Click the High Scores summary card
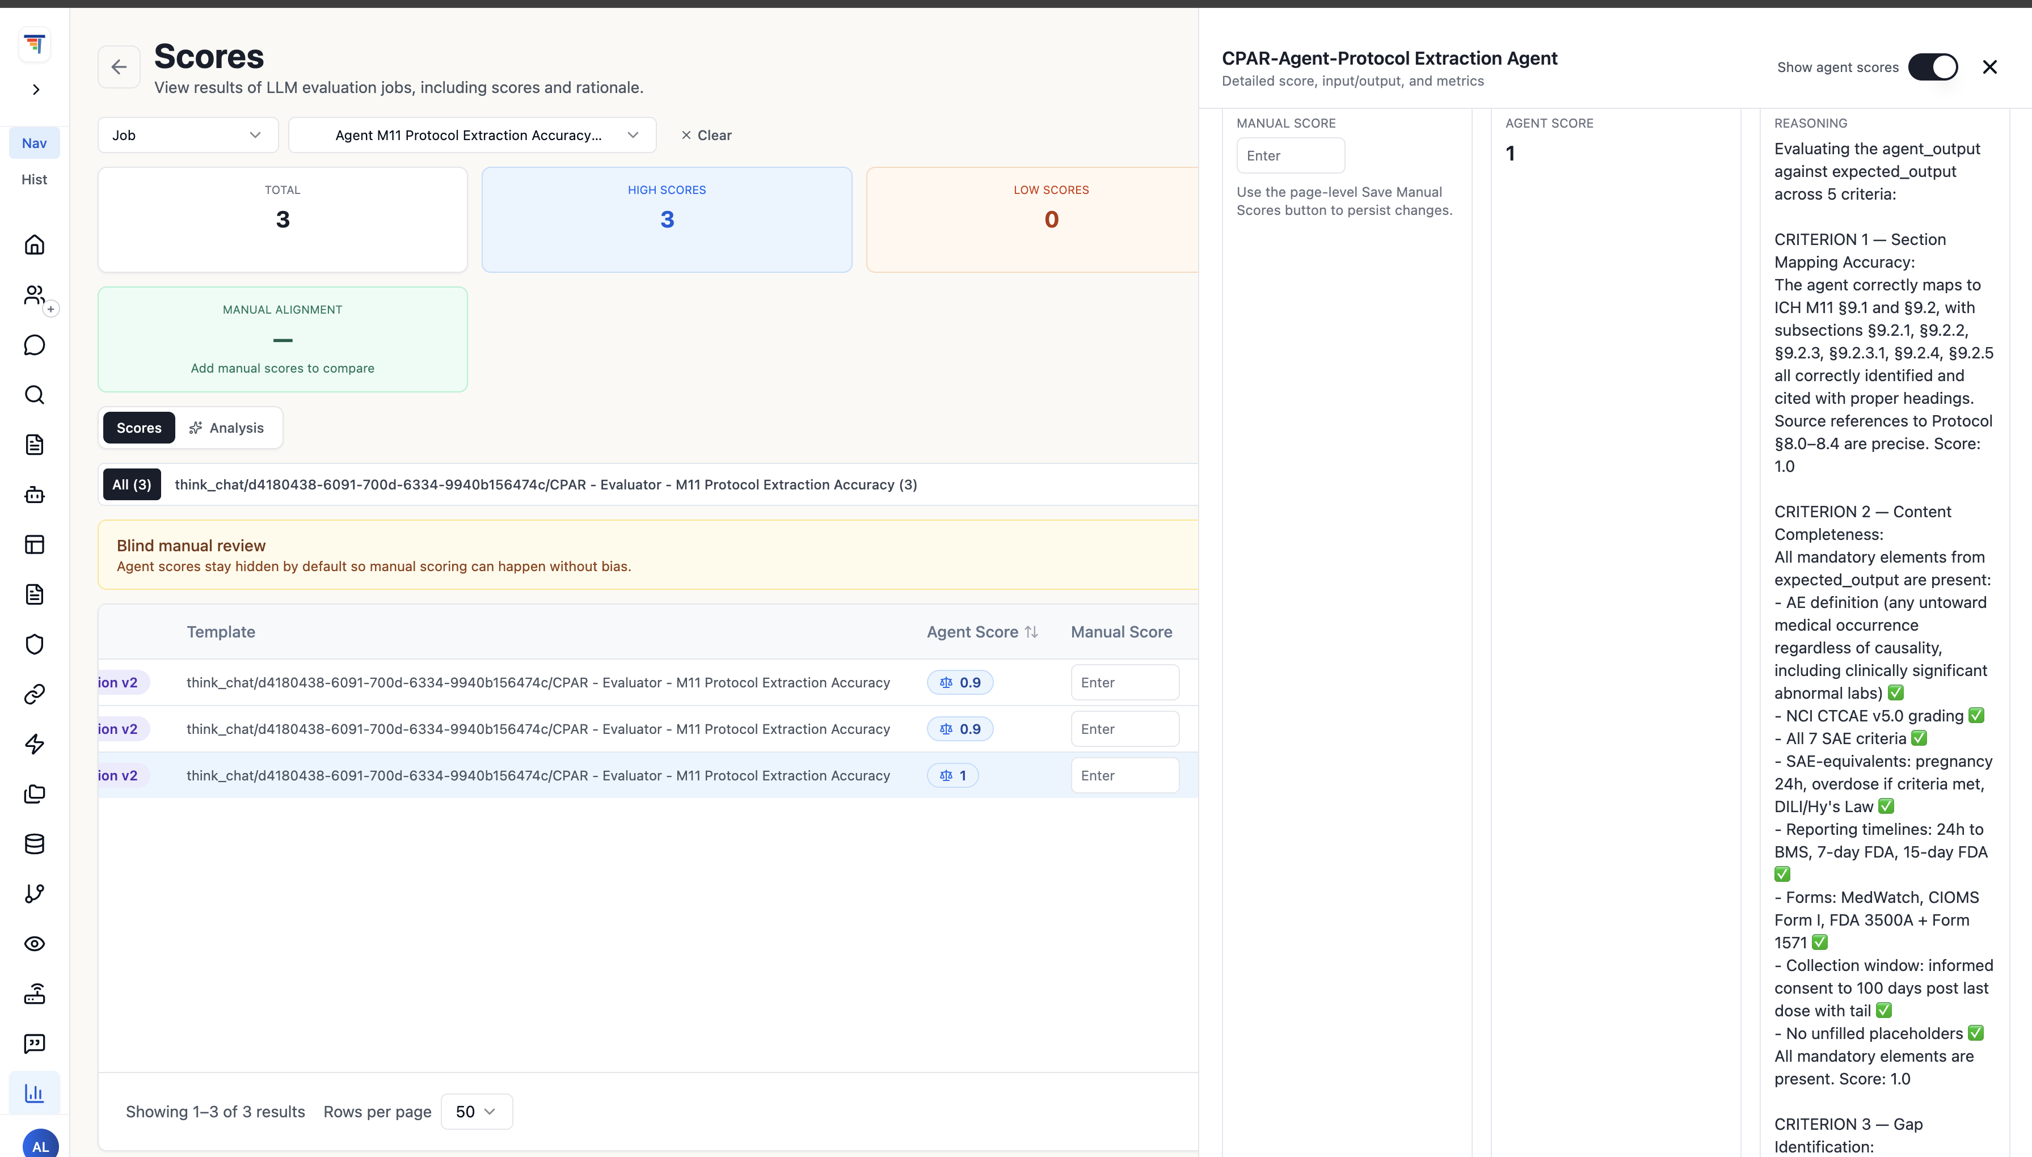The width and height of the screenshot is (2032, 1157). coord(667,219)
